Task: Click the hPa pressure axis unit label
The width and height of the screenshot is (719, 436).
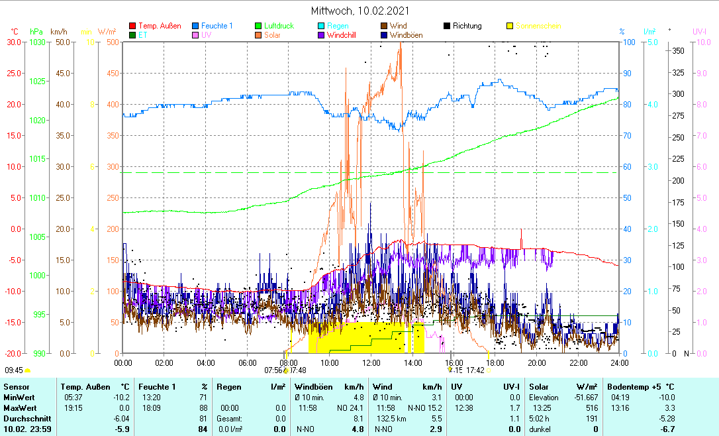Action: click(x=36, y=31)
